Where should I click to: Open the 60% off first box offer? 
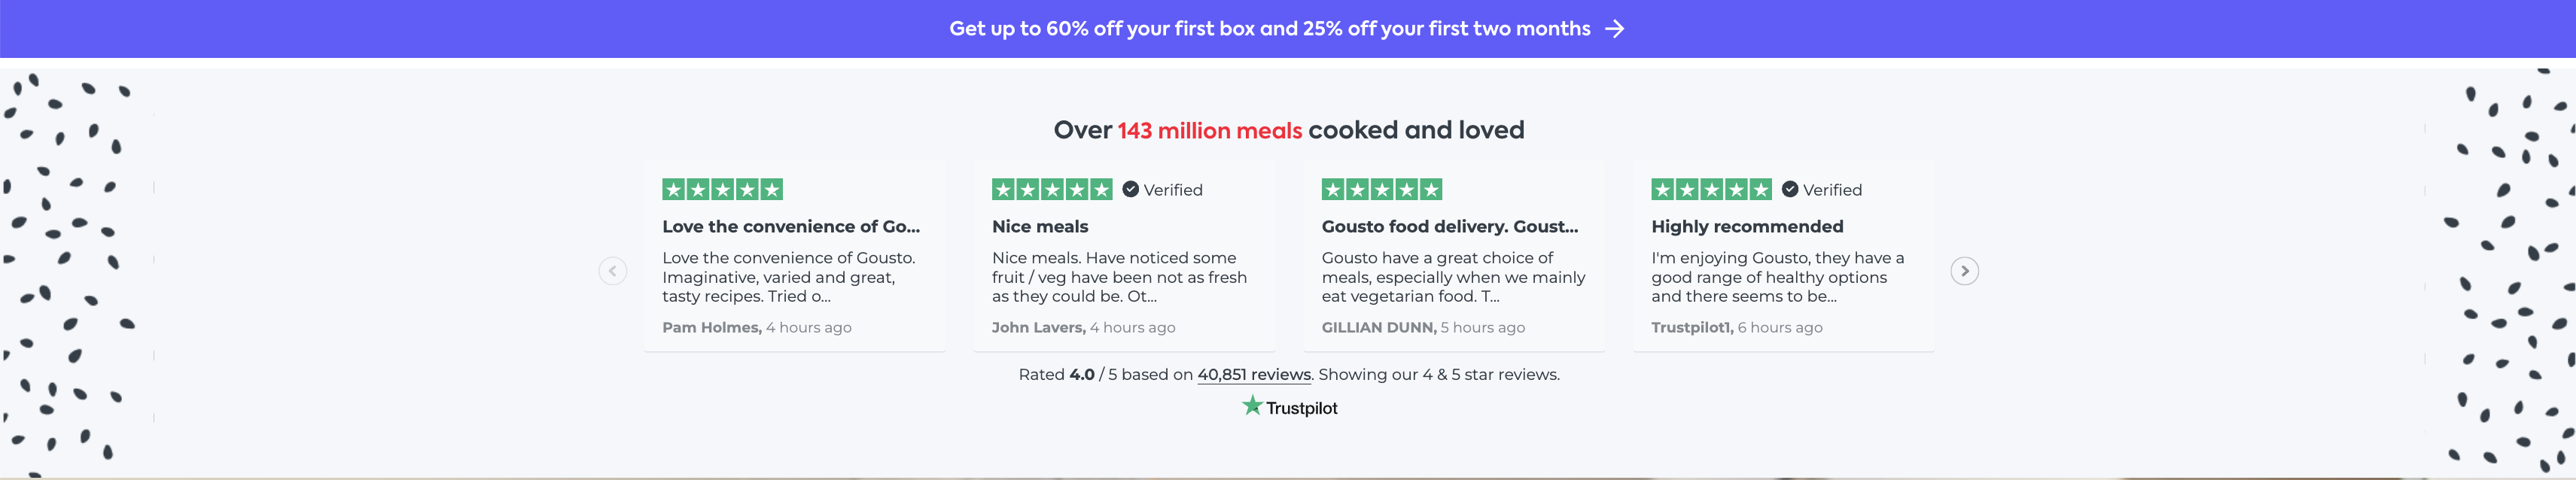1269,29
